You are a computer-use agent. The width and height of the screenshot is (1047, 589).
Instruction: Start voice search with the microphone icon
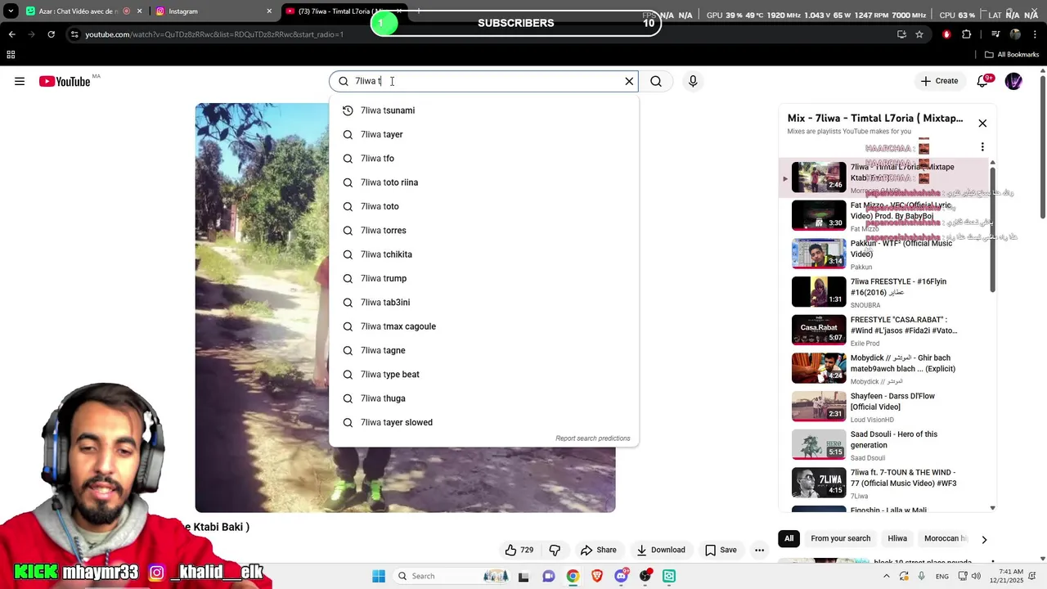693,81
